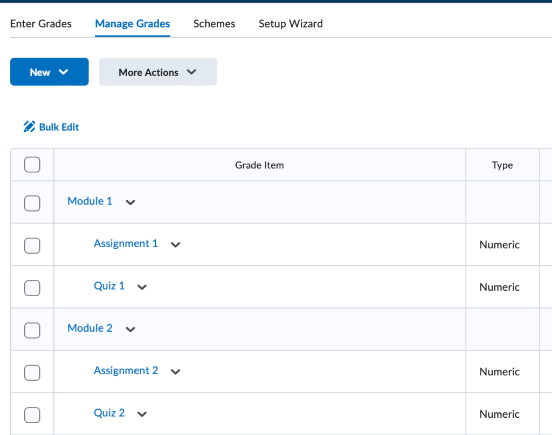552x435 pixels.
Task: Click the Bulk Edit pencil icon
Action: [29, 126]
